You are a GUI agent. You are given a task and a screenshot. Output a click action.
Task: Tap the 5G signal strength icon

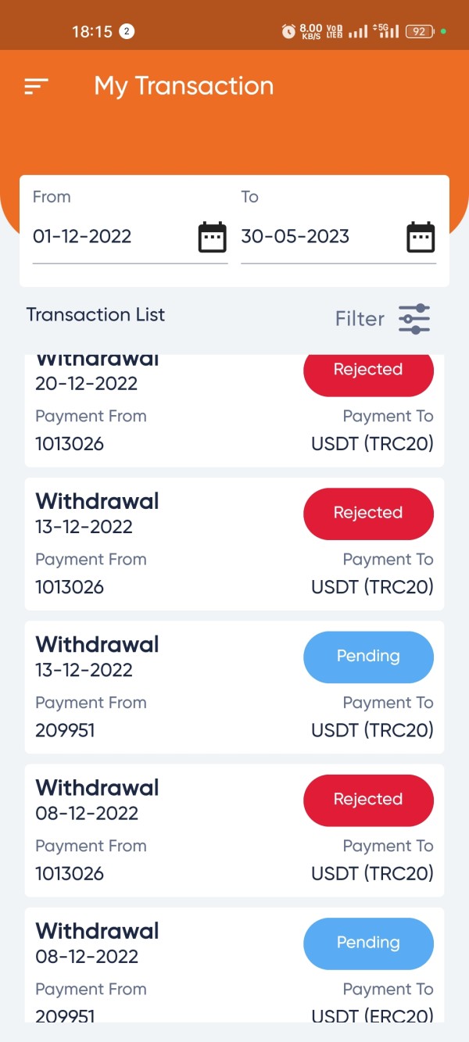[386, 31]
